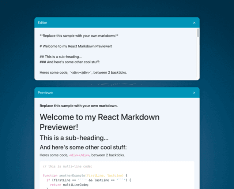Close the Previewer panel
Image resolution: width=234 pixels, height=189 pixels.
(x=194, y=93)
